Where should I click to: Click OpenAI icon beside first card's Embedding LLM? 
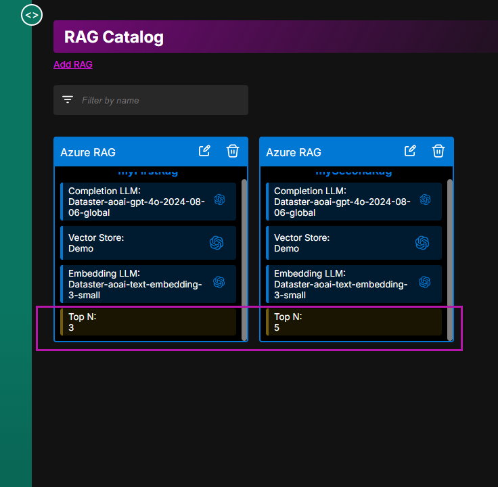(x=219, y=282)
